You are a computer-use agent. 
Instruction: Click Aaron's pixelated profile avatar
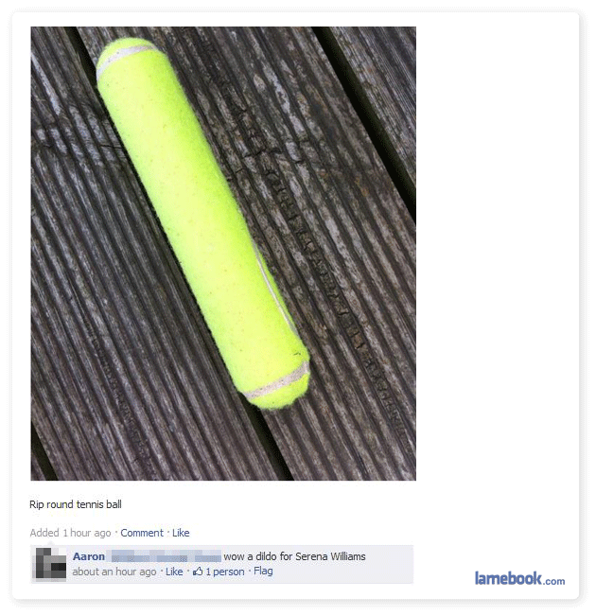pyautogui.click(x=51, y=563)
